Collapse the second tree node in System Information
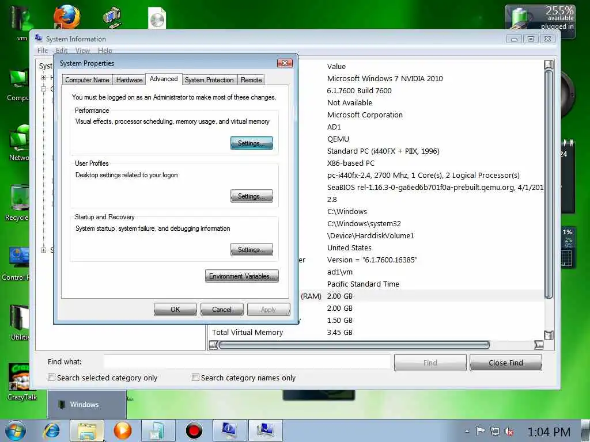Screen dimensions: 590x442 pyautogui.click(x=44, y=89)
